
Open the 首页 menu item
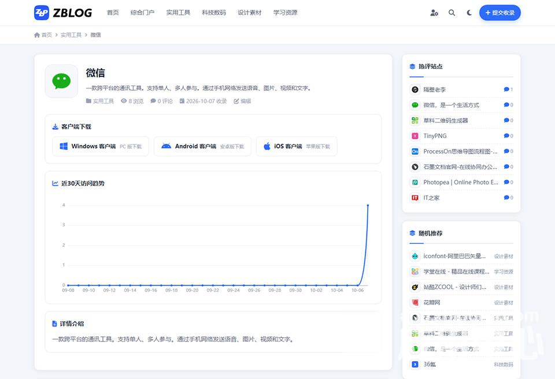[x=113, y=13]
